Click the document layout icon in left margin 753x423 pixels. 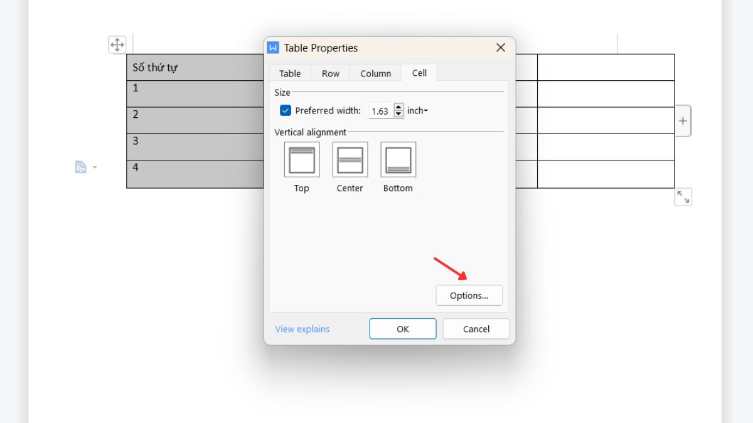point(81,167)
